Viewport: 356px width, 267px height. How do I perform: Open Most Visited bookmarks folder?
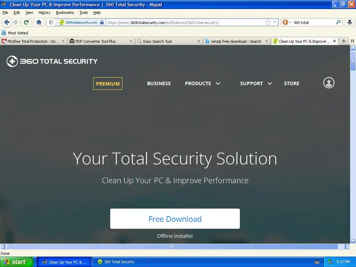pyautogui.click(x=15, y=33)
